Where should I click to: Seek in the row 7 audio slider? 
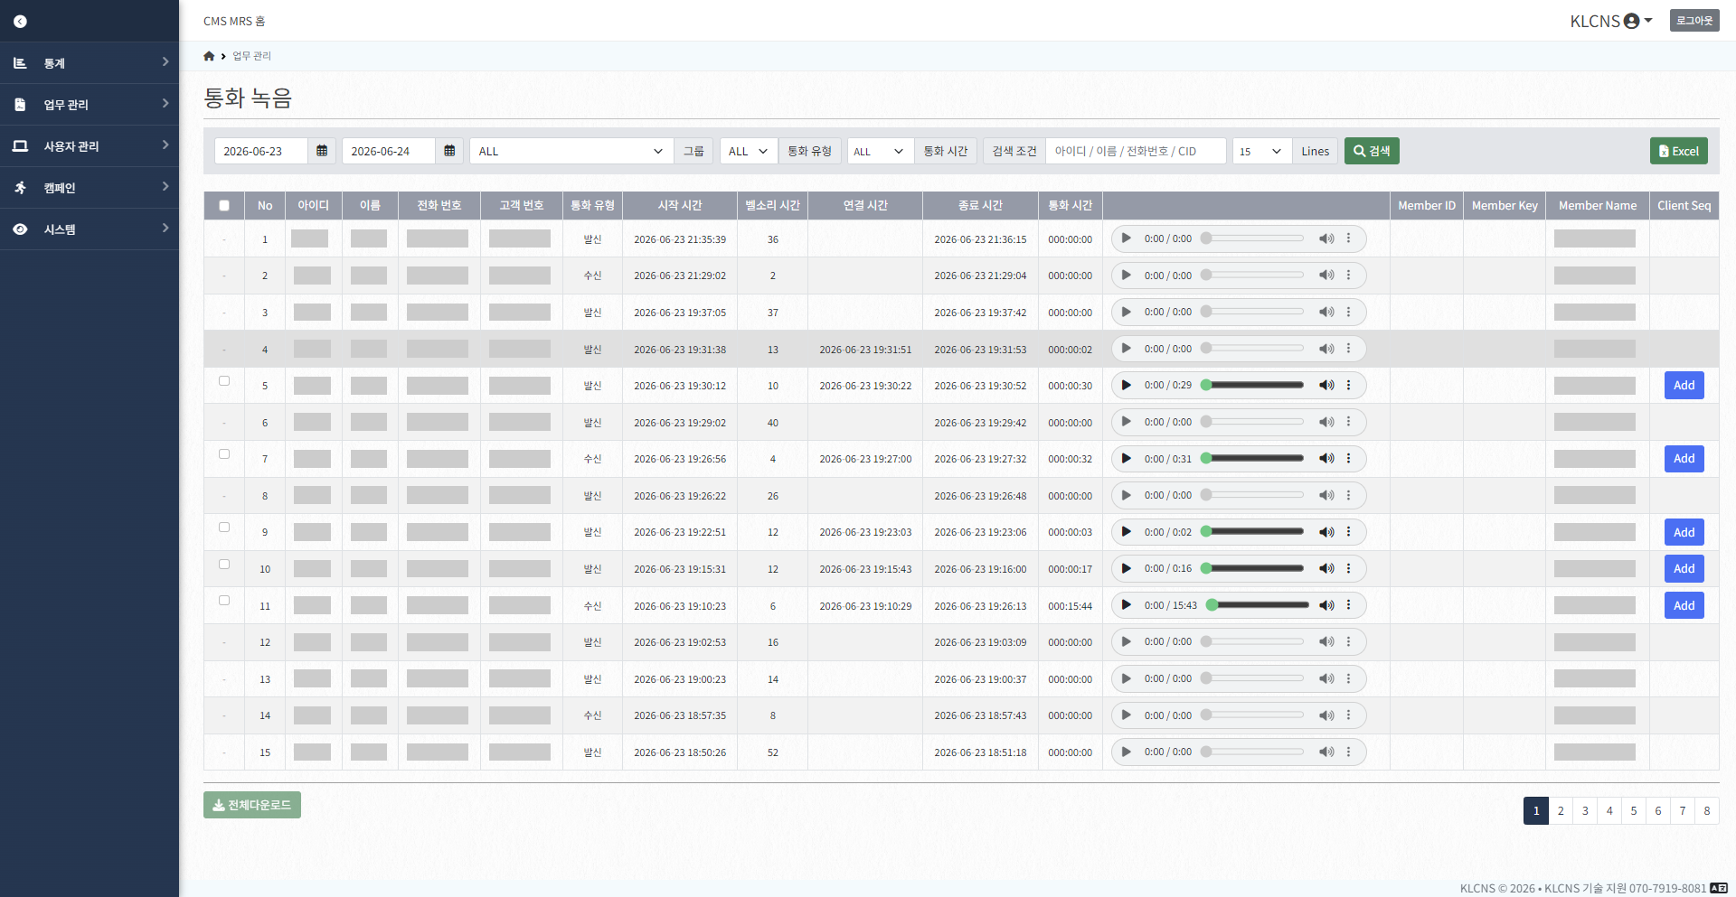pos(1252,458)
